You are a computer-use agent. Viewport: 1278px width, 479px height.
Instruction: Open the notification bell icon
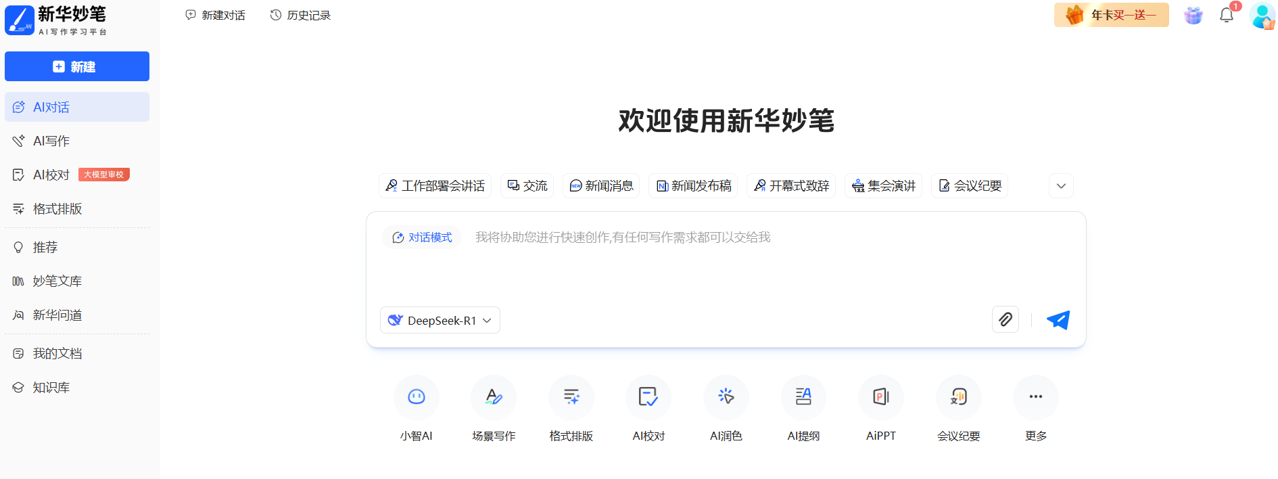(1226, 15)
